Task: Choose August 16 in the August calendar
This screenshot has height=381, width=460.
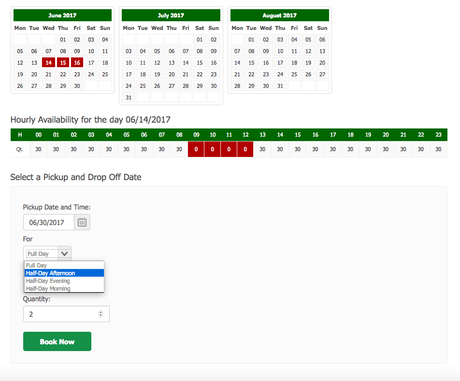Action: (x=266, y=63)
